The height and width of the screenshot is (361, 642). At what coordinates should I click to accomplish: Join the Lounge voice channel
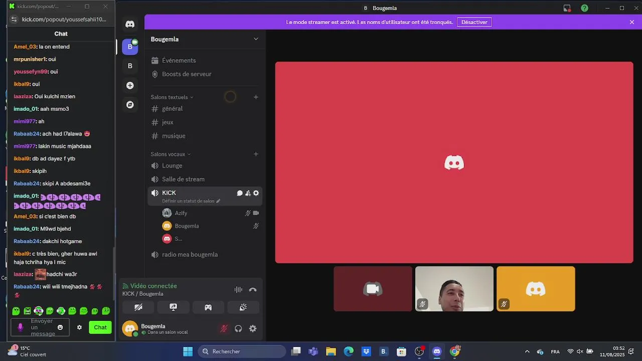click(205, 165)
